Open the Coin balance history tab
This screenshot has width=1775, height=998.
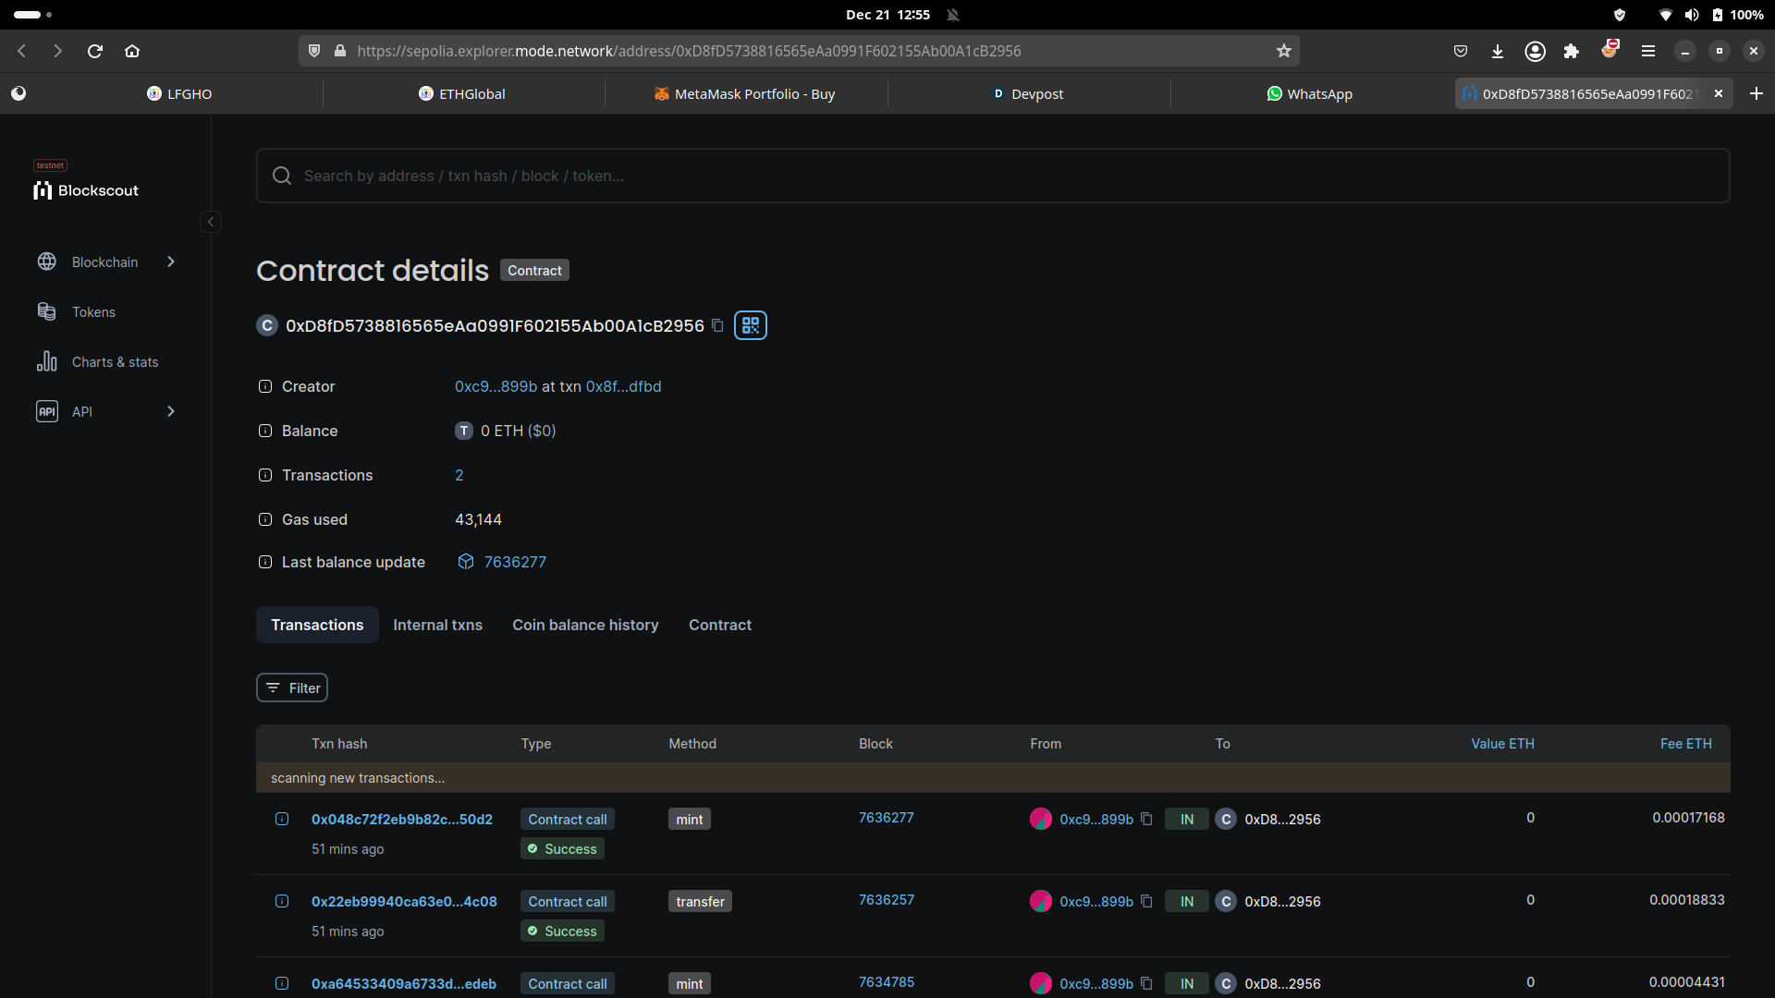(585, 625)
